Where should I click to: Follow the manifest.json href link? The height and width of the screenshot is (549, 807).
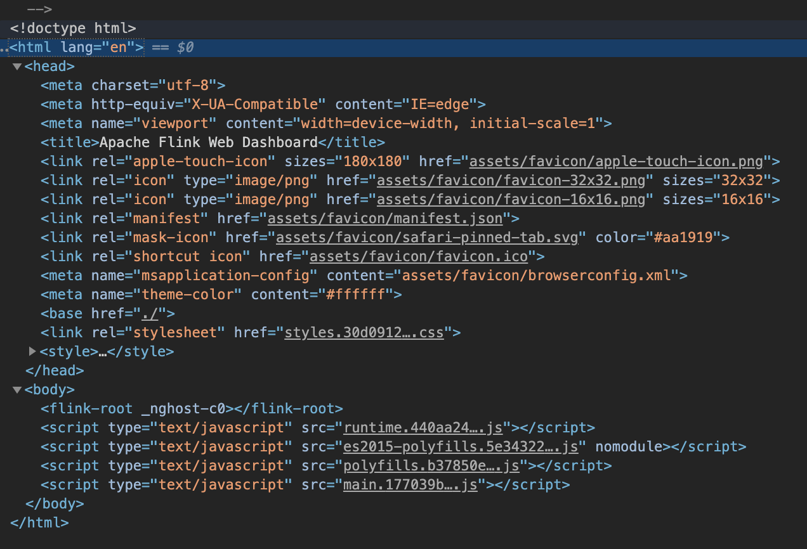(x=385, y=218)
